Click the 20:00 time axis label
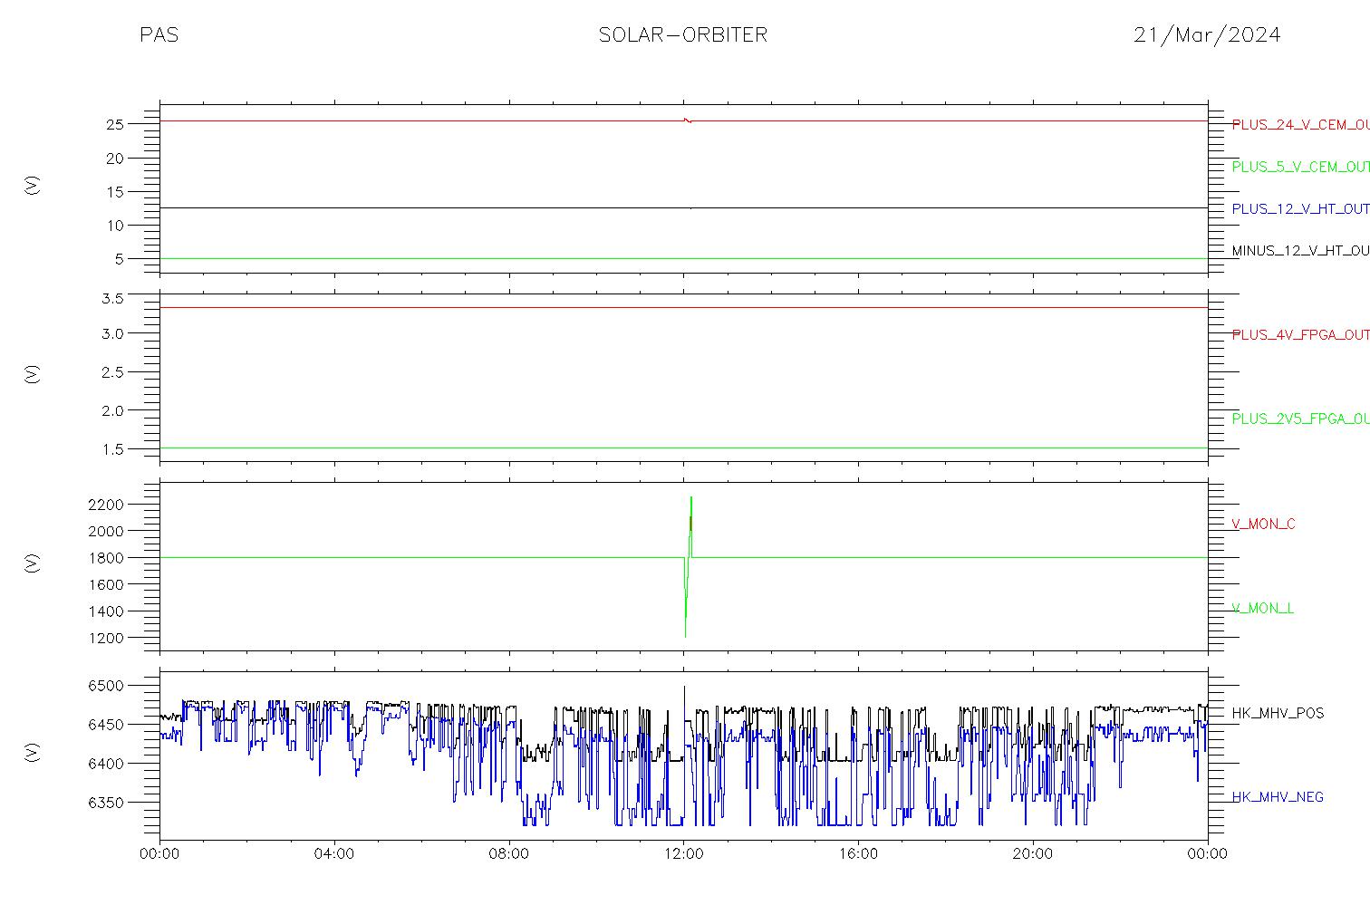The width and height of the screenshot is (1370, 924). 1033,853
